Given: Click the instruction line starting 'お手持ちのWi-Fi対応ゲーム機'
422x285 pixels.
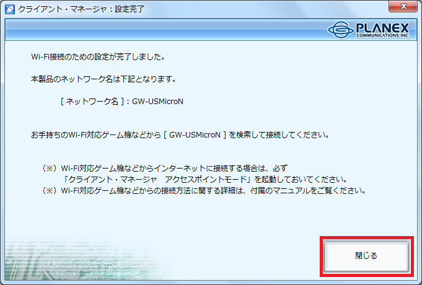Looking at the screenshot, I should tap(180, 135).
